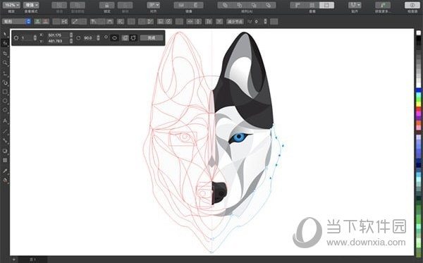423x263 pixels.
Task: Open the 152% zoom level dropdown
Action: pyautogui.click(x=11, y=5)
